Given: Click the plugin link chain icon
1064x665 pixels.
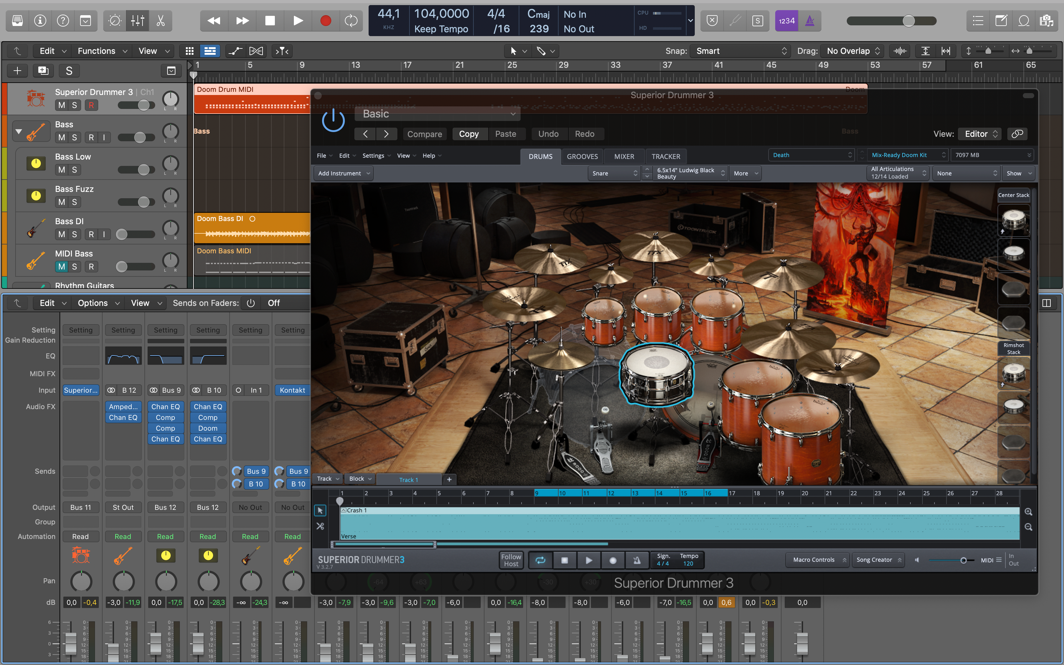Looking at the screenshot, I should coord(1017,134).
